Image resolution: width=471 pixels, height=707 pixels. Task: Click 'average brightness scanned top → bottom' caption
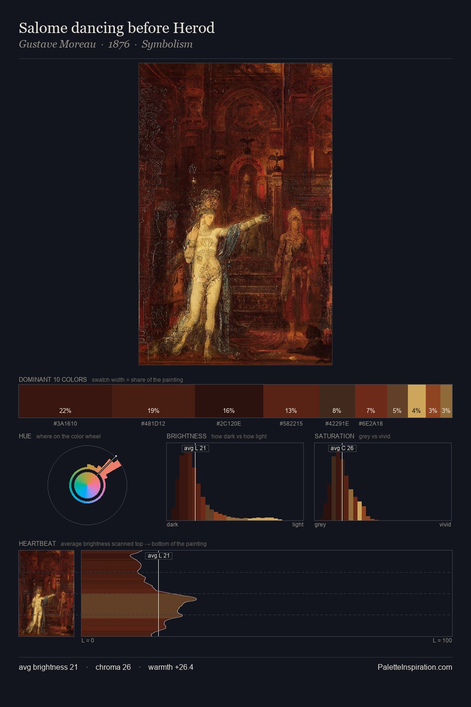[x=133, y=544]
